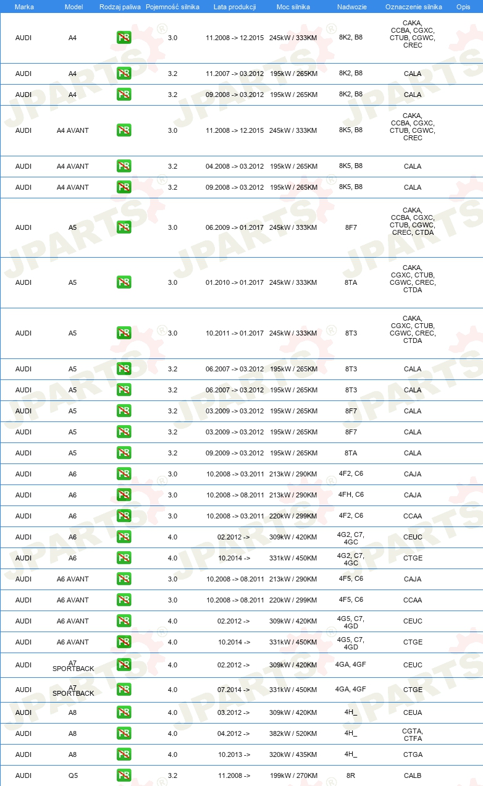Click the Marka column header
Viewport: 483px width, 786px height.
(x=24, y=6)
